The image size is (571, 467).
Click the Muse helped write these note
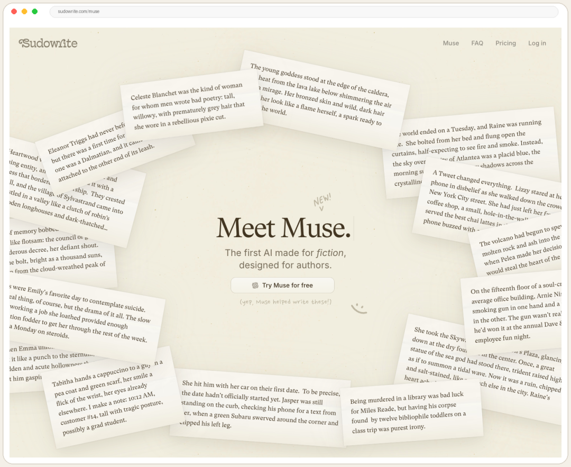click(285, 302)
